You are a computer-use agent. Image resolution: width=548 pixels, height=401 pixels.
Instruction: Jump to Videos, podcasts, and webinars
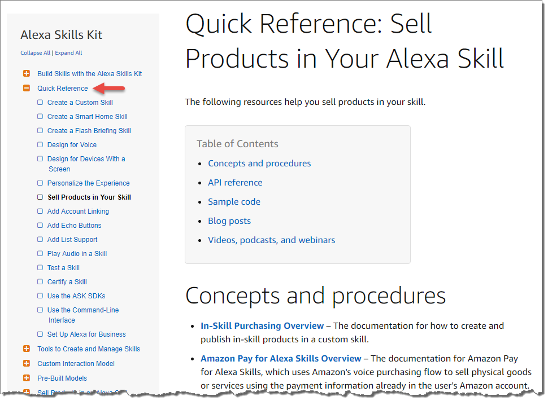[x=271, y=240]
